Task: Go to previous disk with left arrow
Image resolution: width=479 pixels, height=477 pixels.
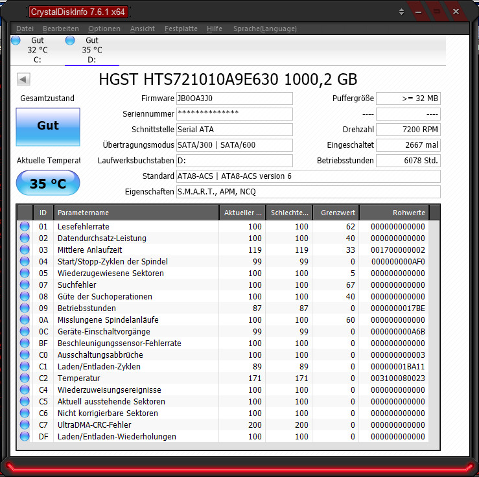Action: (x=23, y=80)
